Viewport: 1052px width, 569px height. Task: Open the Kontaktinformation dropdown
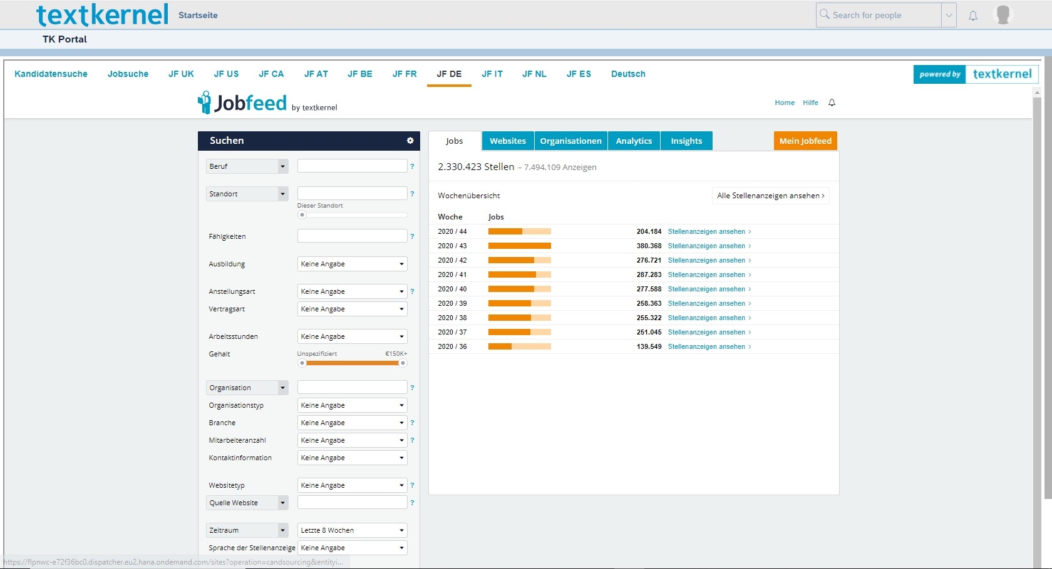(x=353, y=458)
